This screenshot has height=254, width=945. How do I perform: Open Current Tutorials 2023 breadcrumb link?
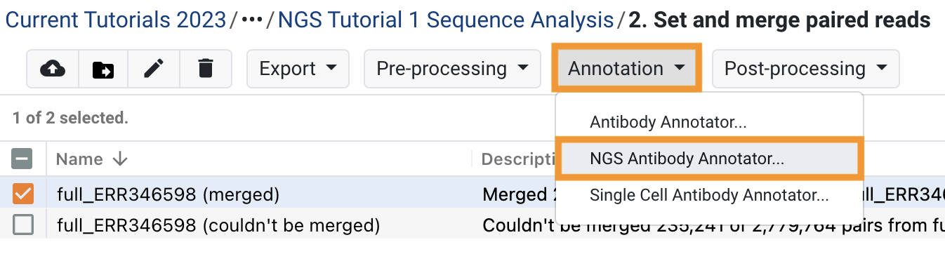click(115, 20)
